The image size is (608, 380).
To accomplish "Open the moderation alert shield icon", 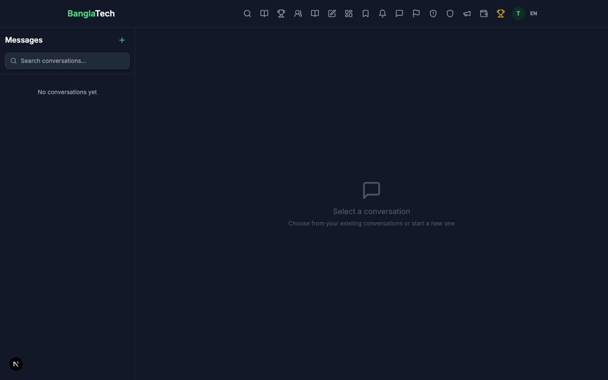I will click(433, 14).
